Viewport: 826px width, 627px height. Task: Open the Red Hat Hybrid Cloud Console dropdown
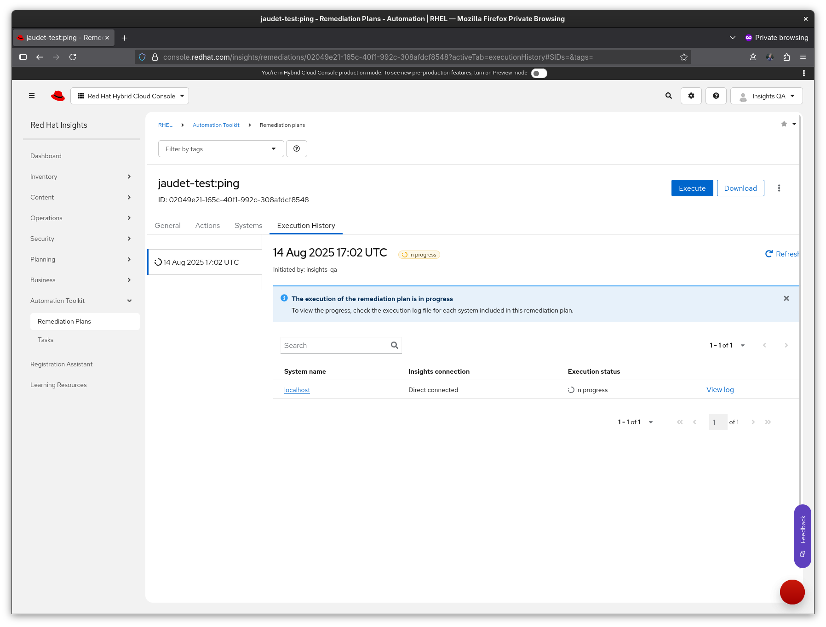pos(130,96)
